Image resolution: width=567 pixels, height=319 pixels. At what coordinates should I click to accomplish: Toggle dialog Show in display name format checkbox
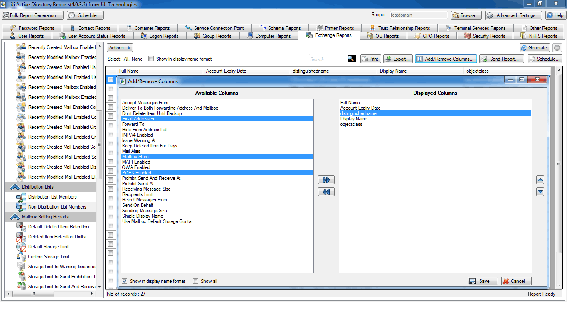[x=124, y=281]
